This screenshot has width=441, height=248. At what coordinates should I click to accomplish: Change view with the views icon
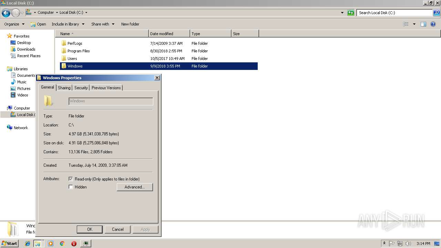click(x=406, y=24)
